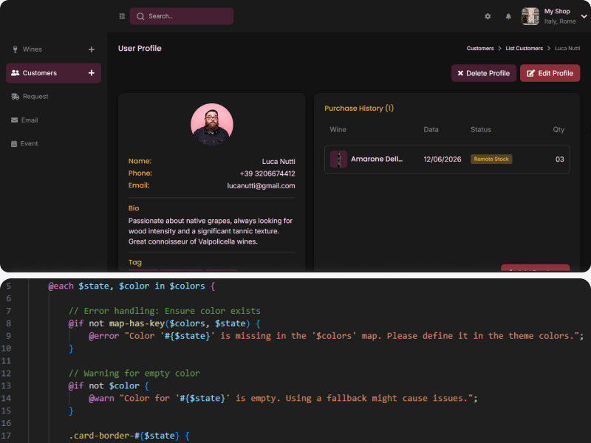
Task: Click the Wine column header
Action: tap(338, 130)
